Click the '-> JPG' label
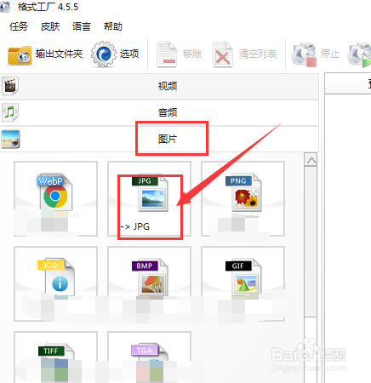 135,226
